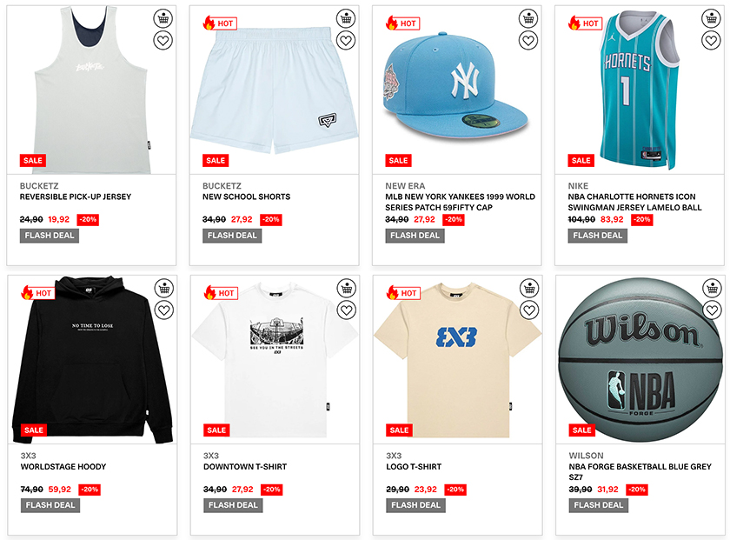Toggle wishlist heart for Yankees cap
This screenshot has width=730, height=540.
coord(528,41)
